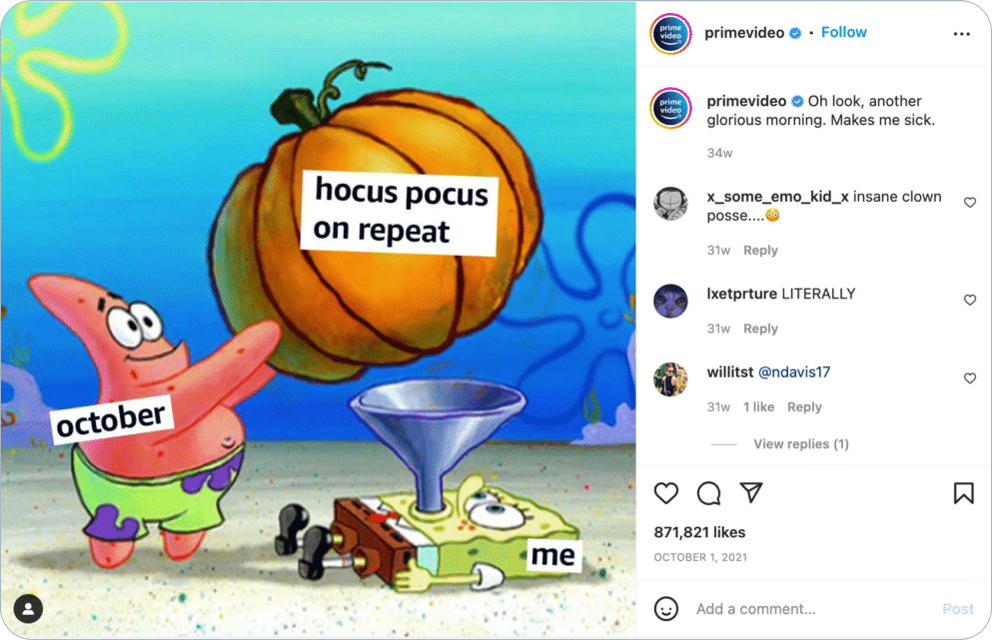Like the post with the heart icon
Viewport: 992px width, 640px height.
click(x=666, y=493)
